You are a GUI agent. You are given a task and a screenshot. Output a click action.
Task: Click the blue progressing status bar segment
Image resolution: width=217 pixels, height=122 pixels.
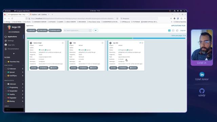[159, 38]
